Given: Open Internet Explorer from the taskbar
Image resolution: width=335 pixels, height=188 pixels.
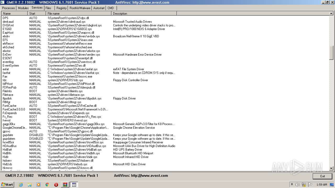Looking at the screenshot, I should point(21,185).
